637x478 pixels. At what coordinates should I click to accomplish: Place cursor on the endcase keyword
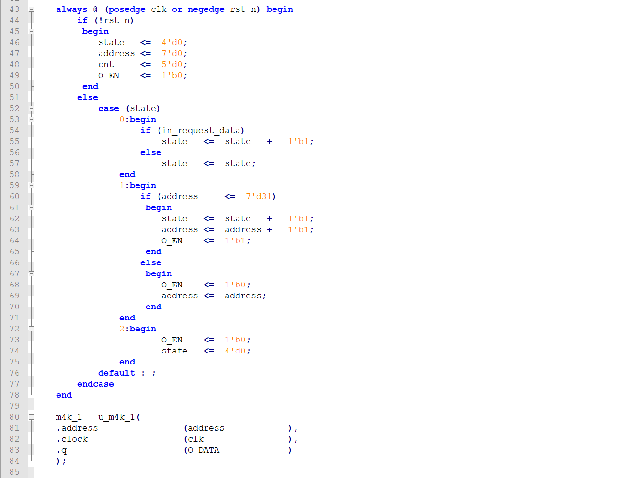tap(95, 384)
